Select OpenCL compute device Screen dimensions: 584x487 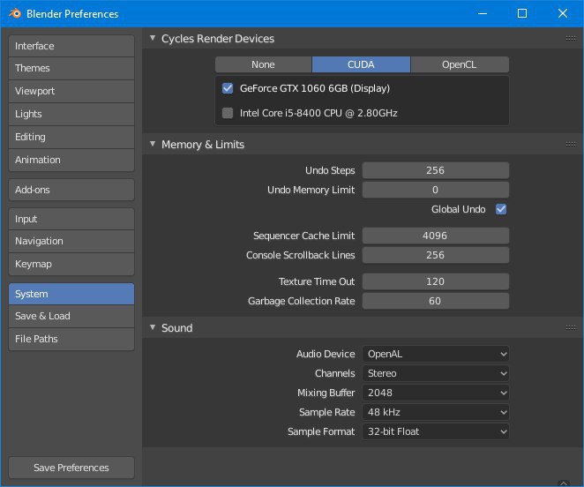coord(460,64)
